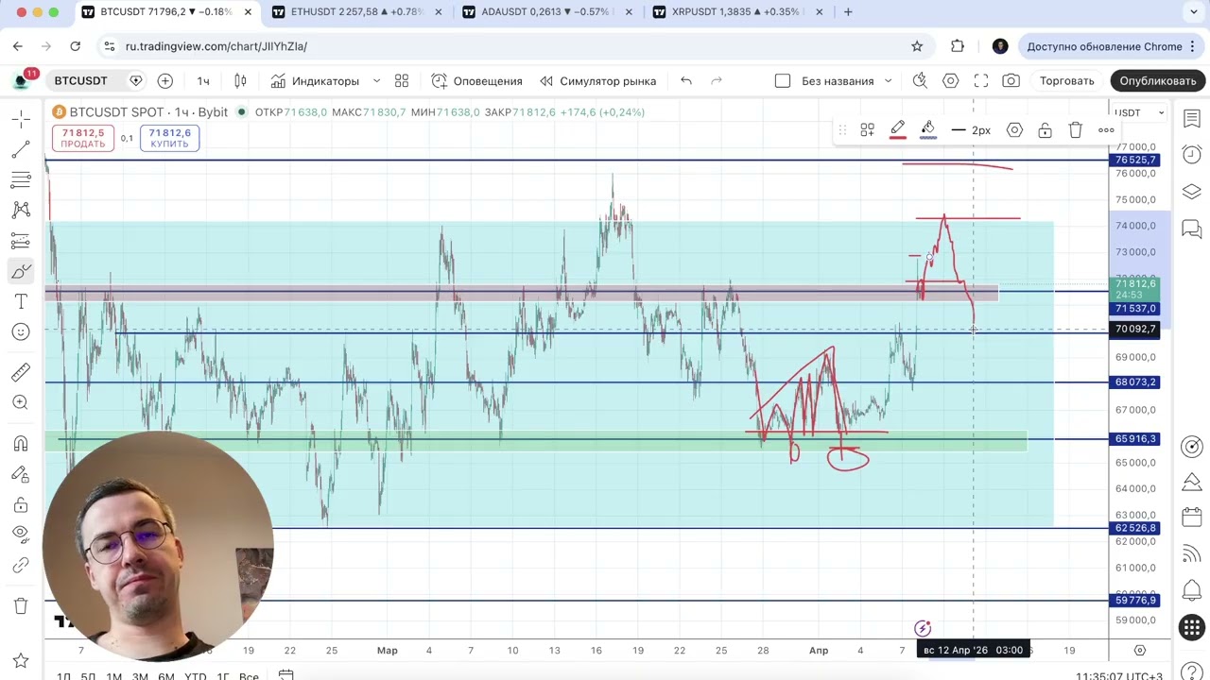Delete the selected drawing
The image size is (1210, 680).
[x=1075, y=130]
